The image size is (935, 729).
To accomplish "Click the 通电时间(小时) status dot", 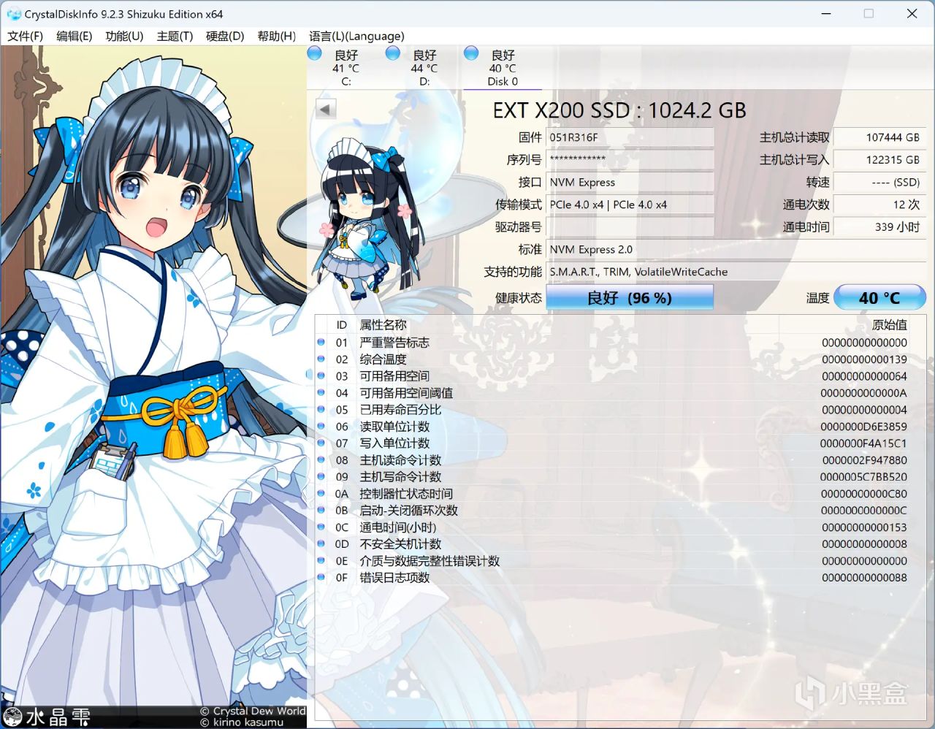I will 321,527.
